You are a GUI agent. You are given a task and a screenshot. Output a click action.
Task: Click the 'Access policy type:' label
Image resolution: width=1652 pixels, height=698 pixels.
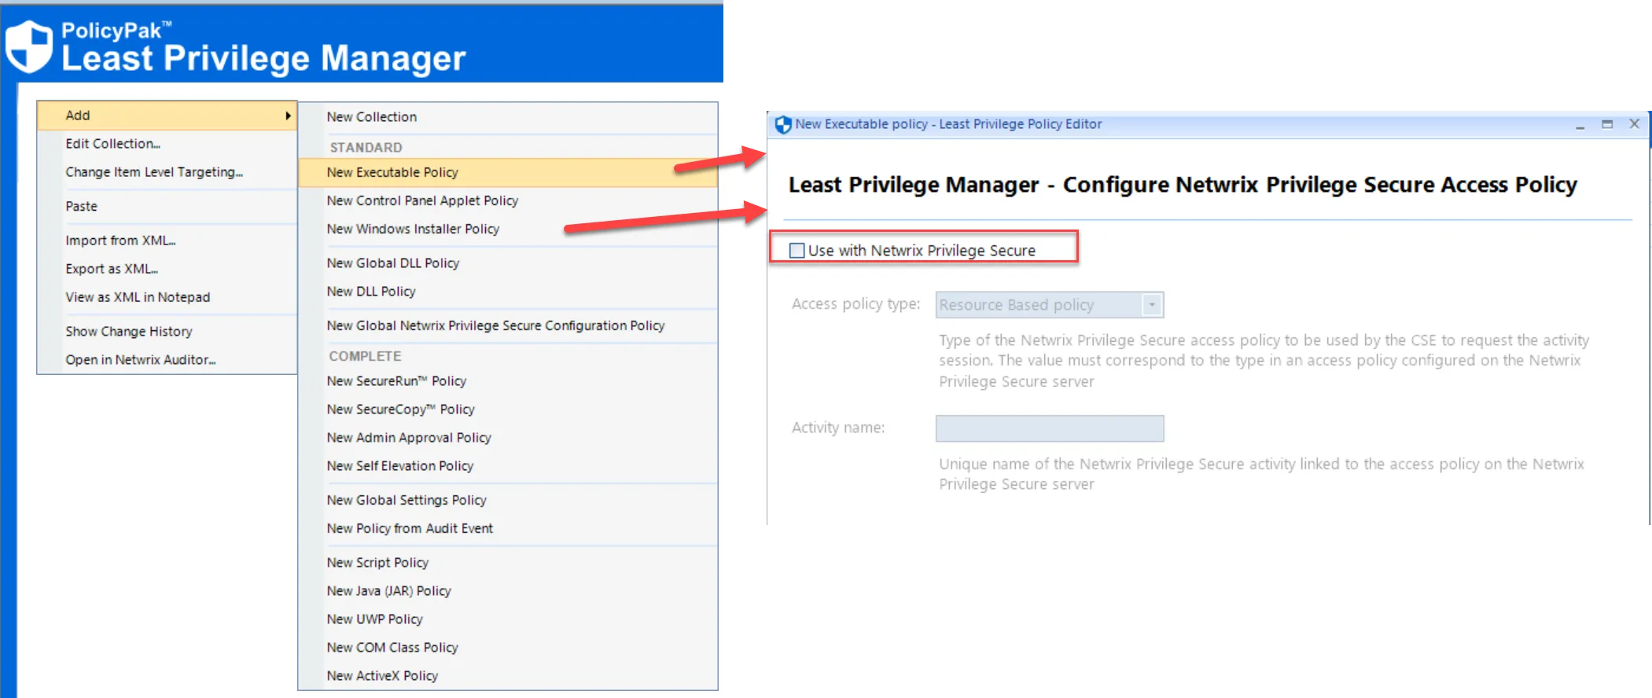tap(855, 304)
